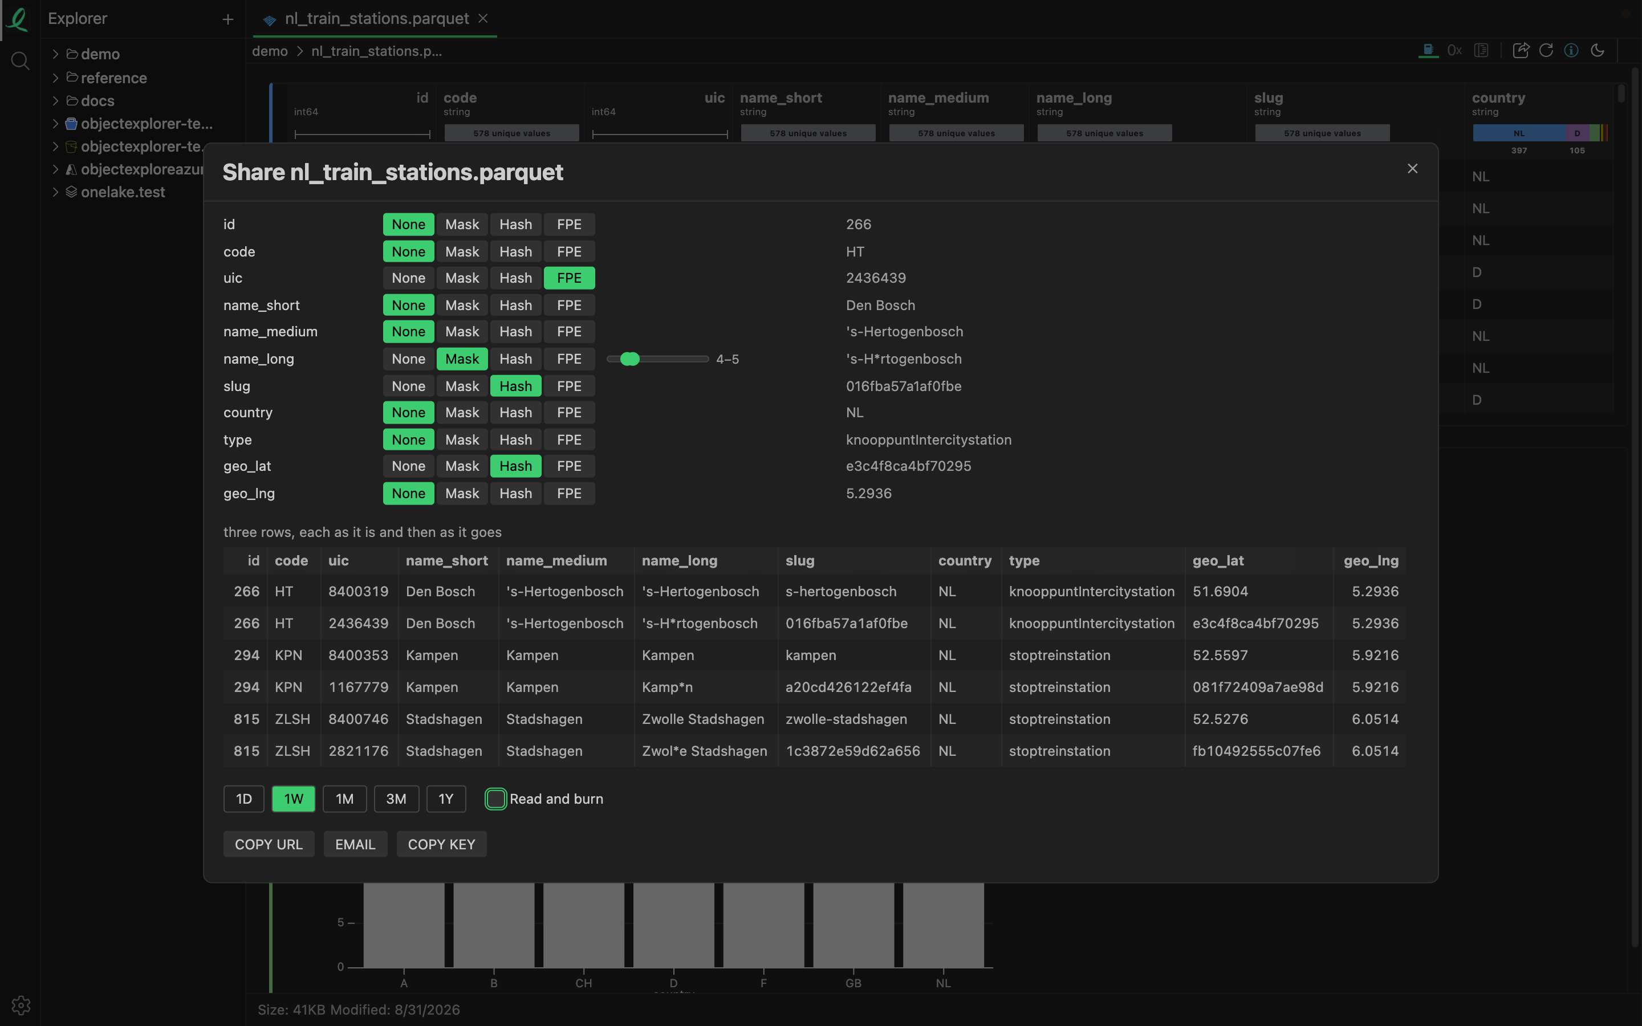
Task: Click the COPY URL button
Action: (269, 844)
